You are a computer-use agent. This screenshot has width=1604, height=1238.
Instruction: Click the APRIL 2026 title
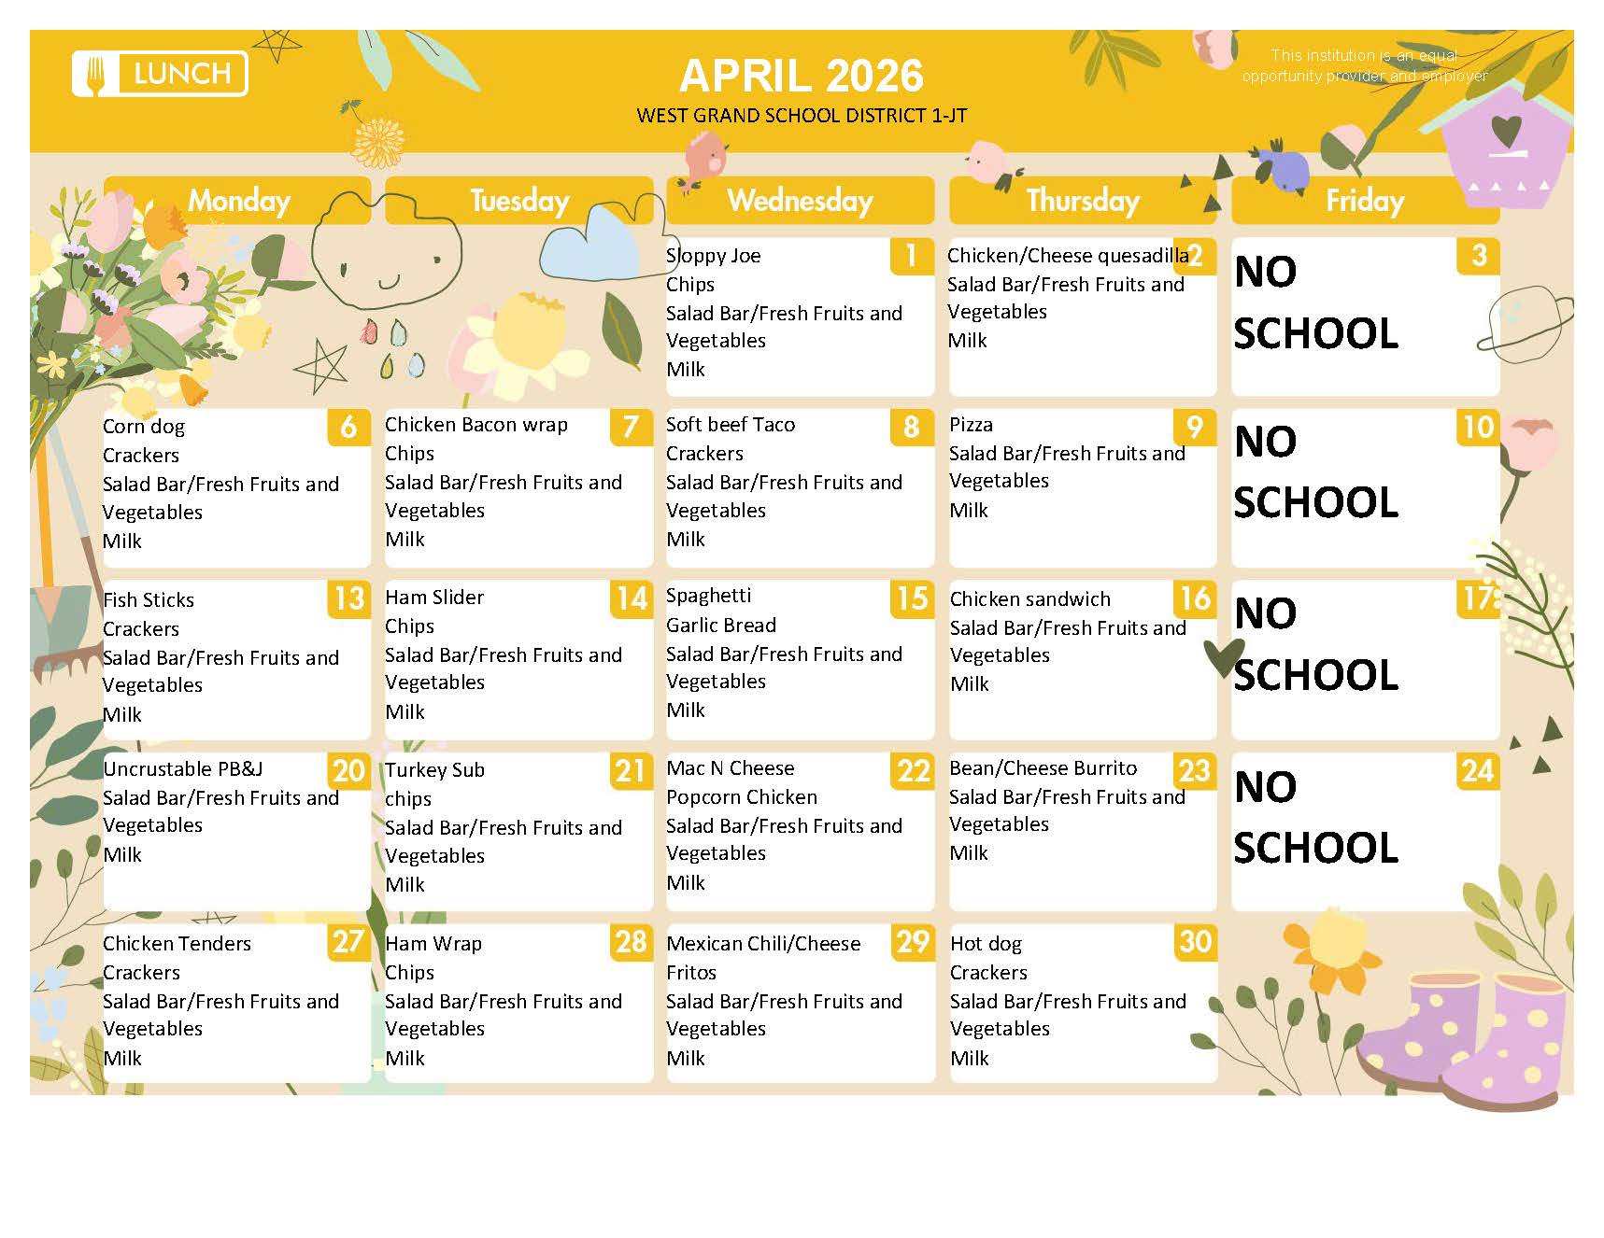click(x=801, y=76)
